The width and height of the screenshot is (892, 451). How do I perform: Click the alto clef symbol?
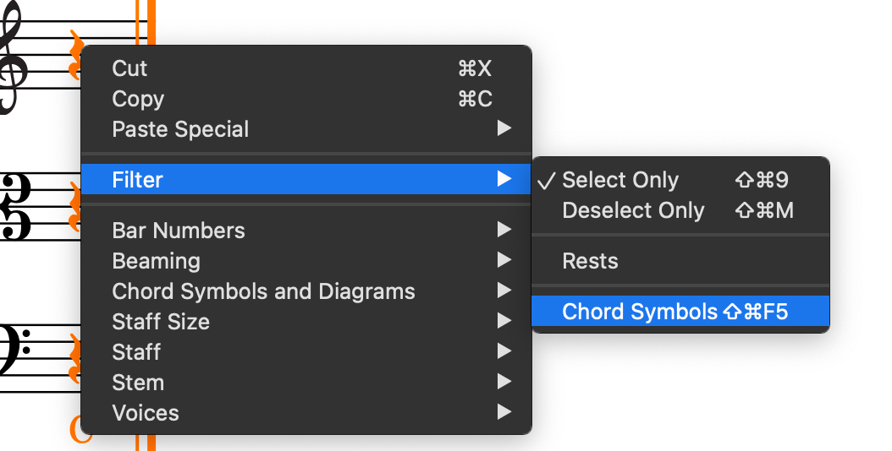(15, 207)
